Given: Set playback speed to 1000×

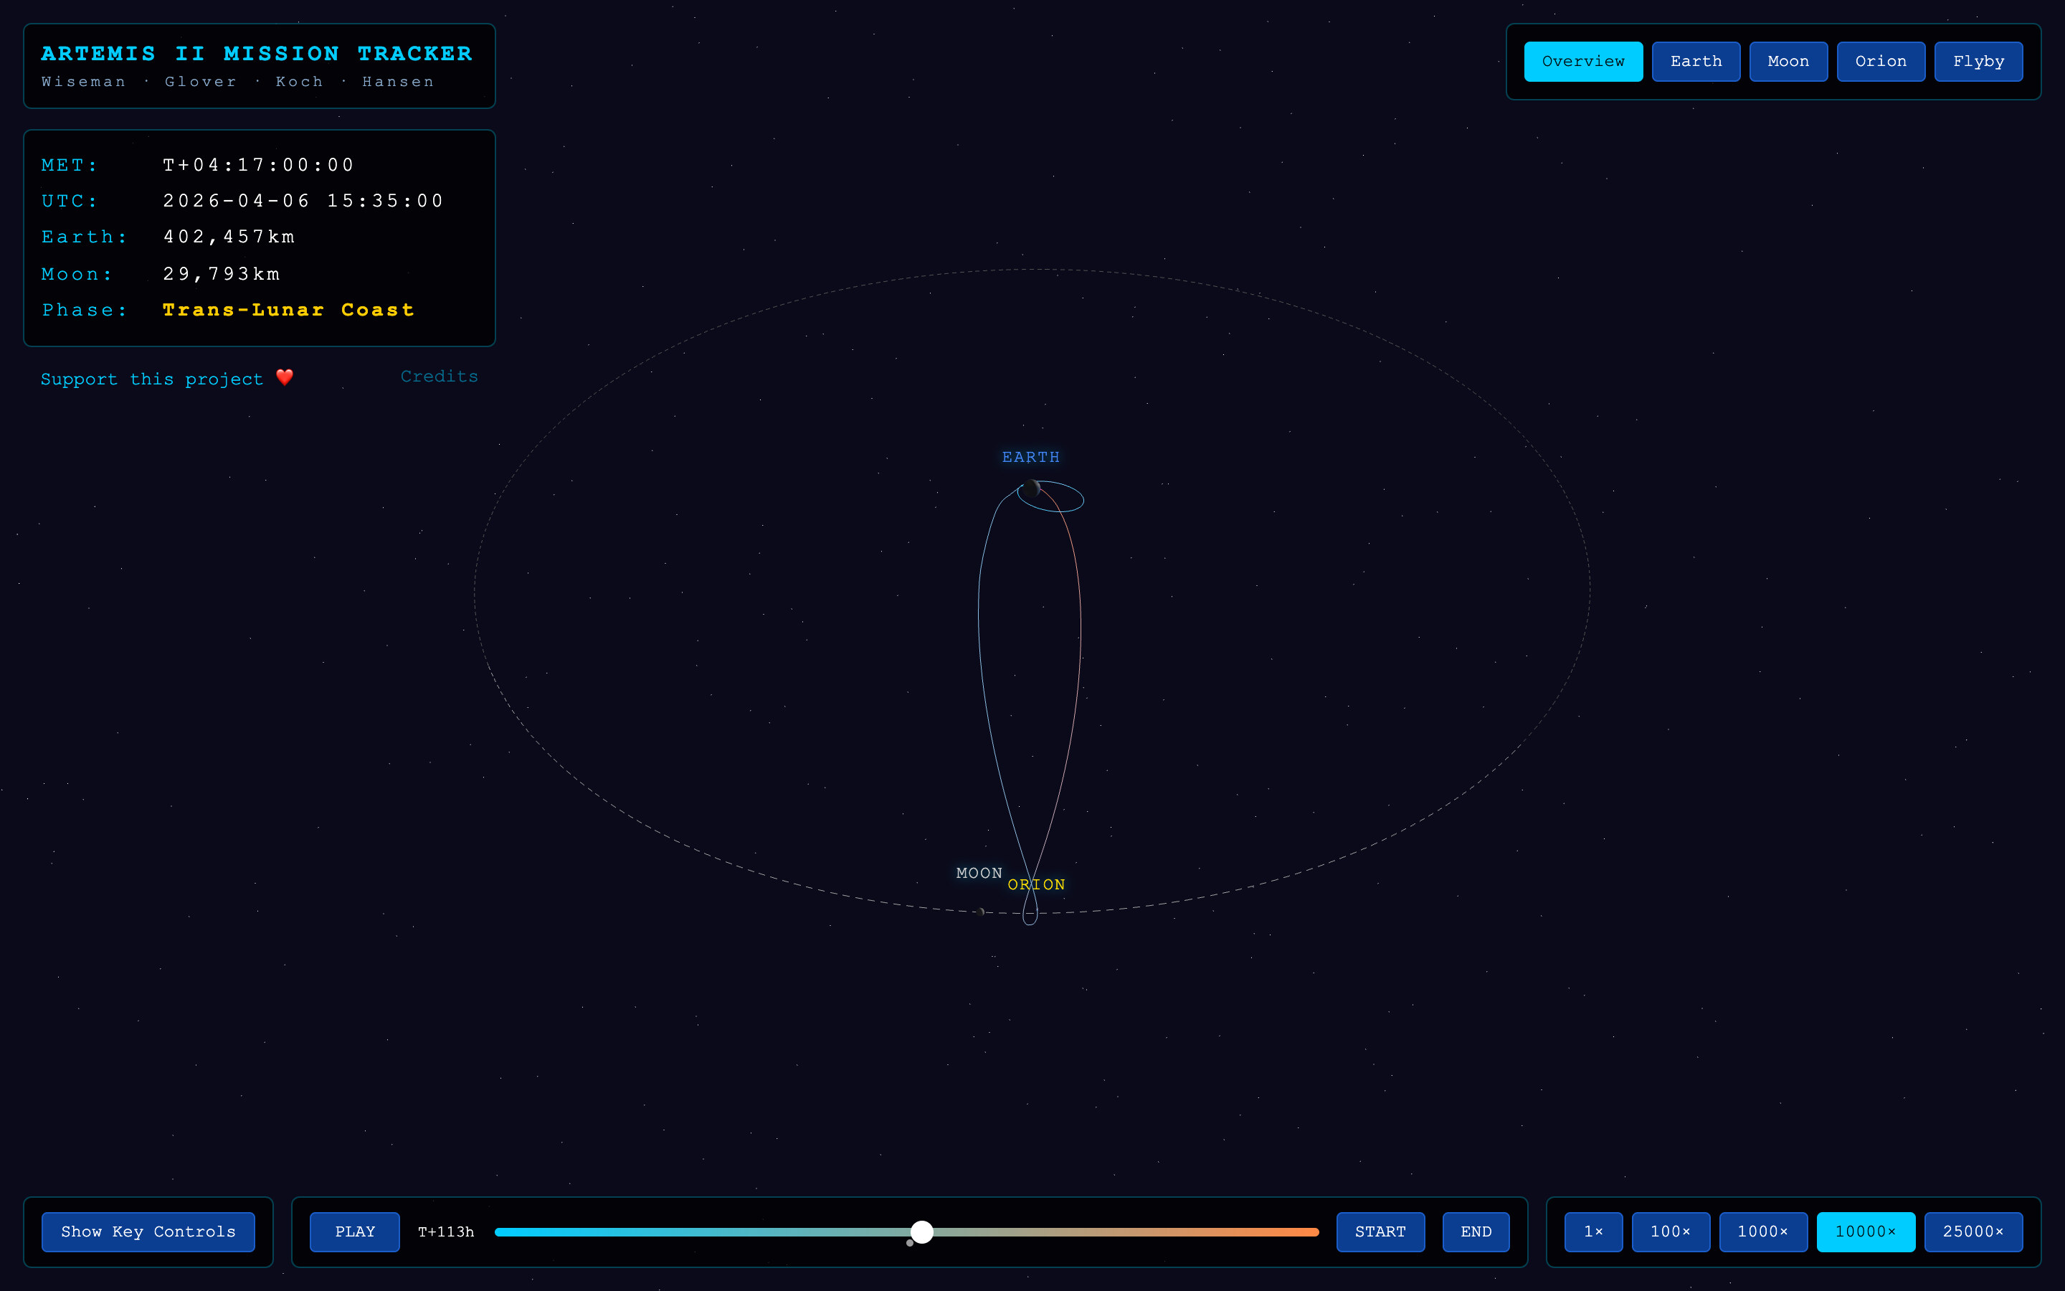Looking at the screenshot, I should pyautogui.click(x=1762, y=1231).
